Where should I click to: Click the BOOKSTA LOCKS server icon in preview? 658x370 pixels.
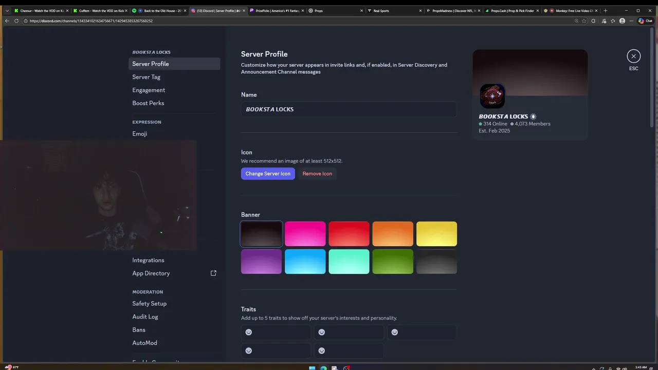(492, 96)
